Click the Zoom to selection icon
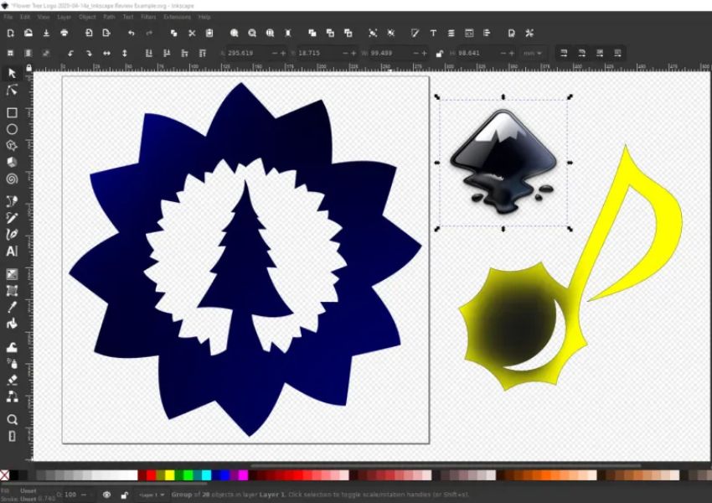The height and width of the screenshot is (503, 712). point(235,34)
